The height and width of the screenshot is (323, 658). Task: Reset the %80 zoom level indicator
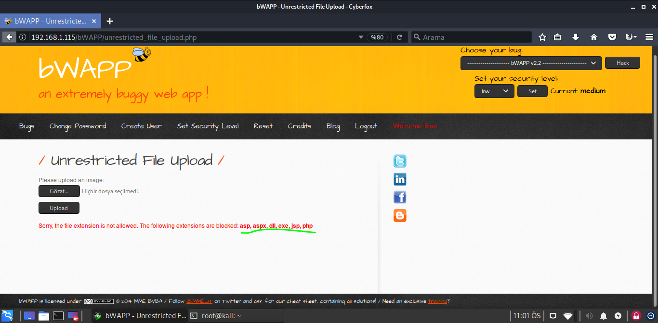[x=377, y=37]
